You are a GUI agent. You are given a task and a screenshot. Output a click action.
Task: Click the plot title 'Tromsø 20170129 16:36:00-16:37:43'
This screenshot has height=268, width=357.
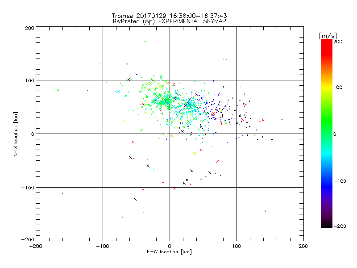point(169,16)
